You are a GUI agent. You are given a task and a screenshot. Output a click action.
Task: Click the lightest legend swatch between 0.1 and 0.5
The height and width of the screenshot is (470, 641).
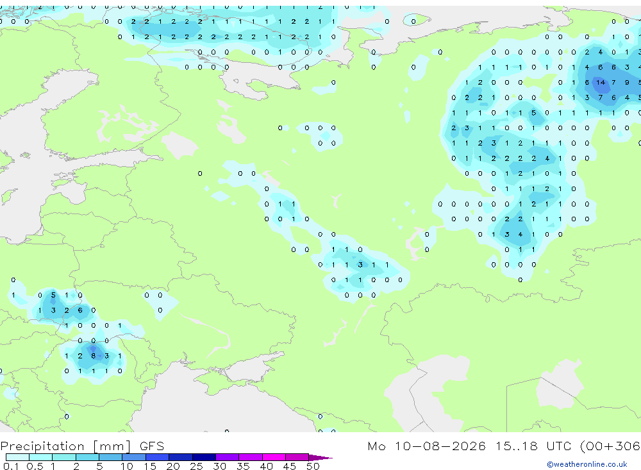point(17,457)
